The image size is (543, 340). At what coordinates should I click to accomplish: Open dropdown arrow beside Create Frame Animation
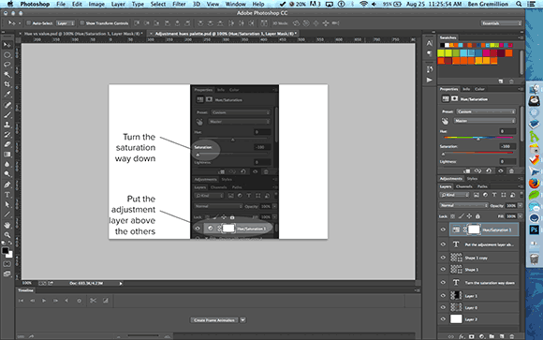(242, 320)
